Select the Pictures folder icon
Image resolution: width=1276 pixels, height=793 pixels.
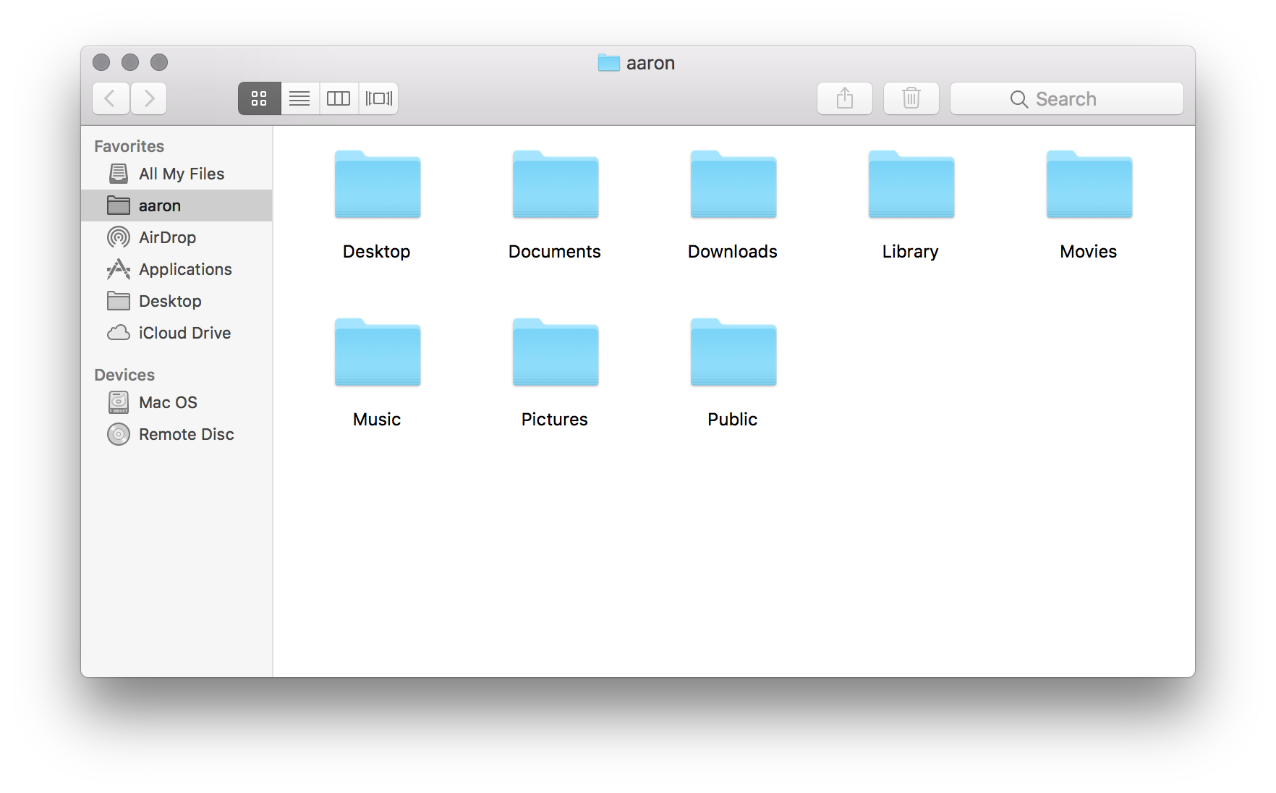pyautogui.click(x=556, y=352)
